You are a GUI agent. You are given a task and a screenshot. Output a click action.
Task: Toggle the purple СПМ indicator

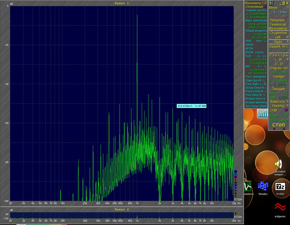click(x=286, y=110)
